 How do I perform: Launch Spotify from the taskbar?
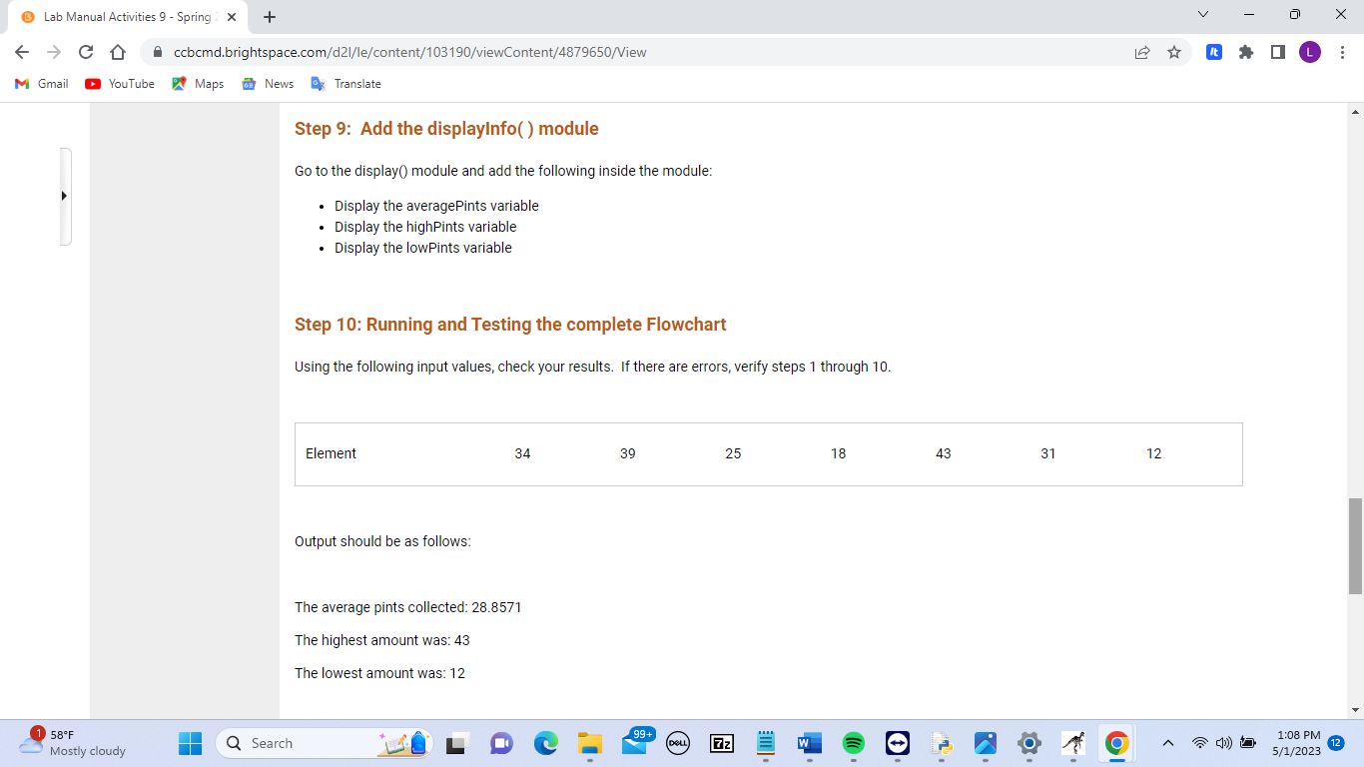click(852, 743)
